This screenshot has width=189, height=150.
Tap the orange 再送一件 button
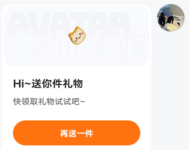pos(77,133)
